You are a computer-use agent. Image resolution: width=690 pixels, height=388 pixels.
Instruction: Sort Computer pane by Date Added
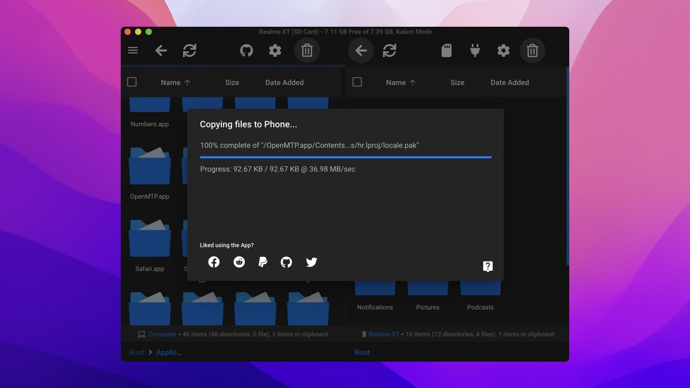coord(284,82)
